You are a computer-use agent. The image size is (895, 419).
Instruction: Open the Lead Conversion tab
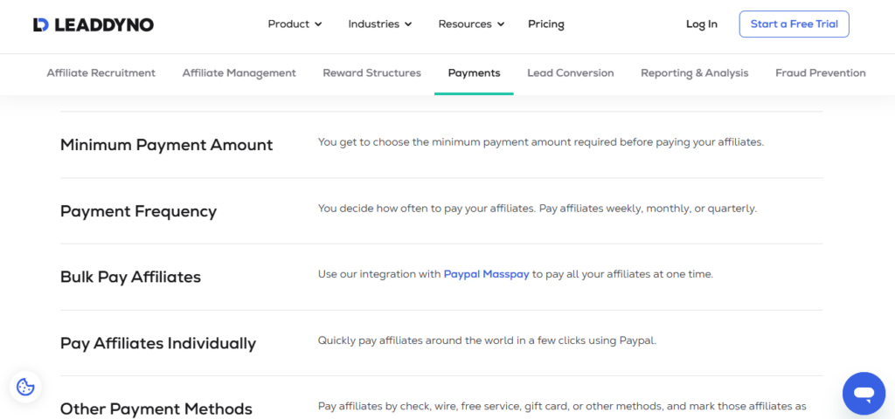pos(570,73)
